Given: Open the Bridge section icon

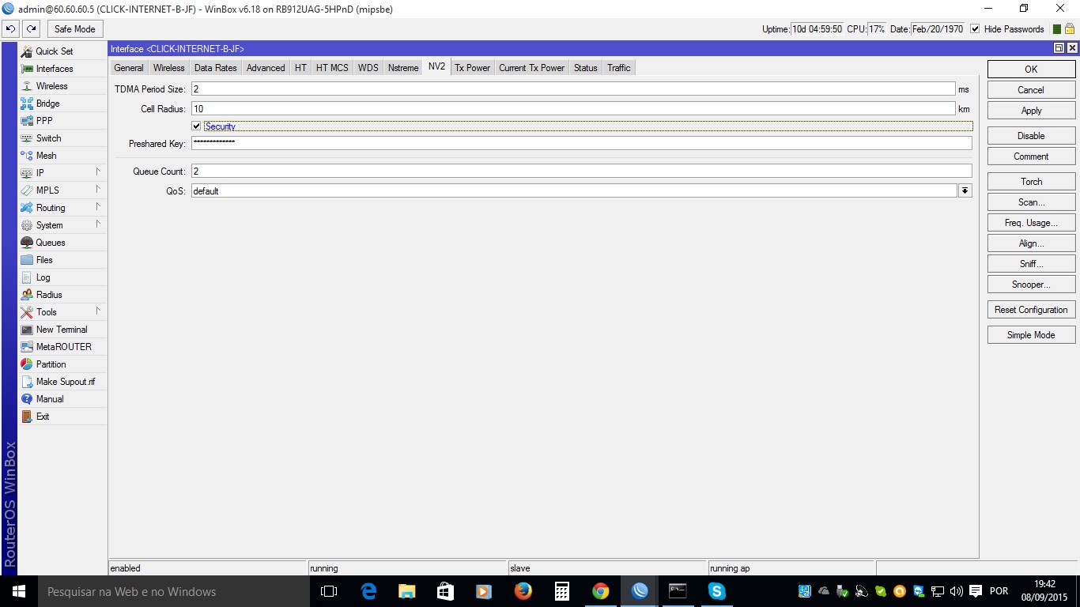Looking at the screenshot, I should coord(27,104).
